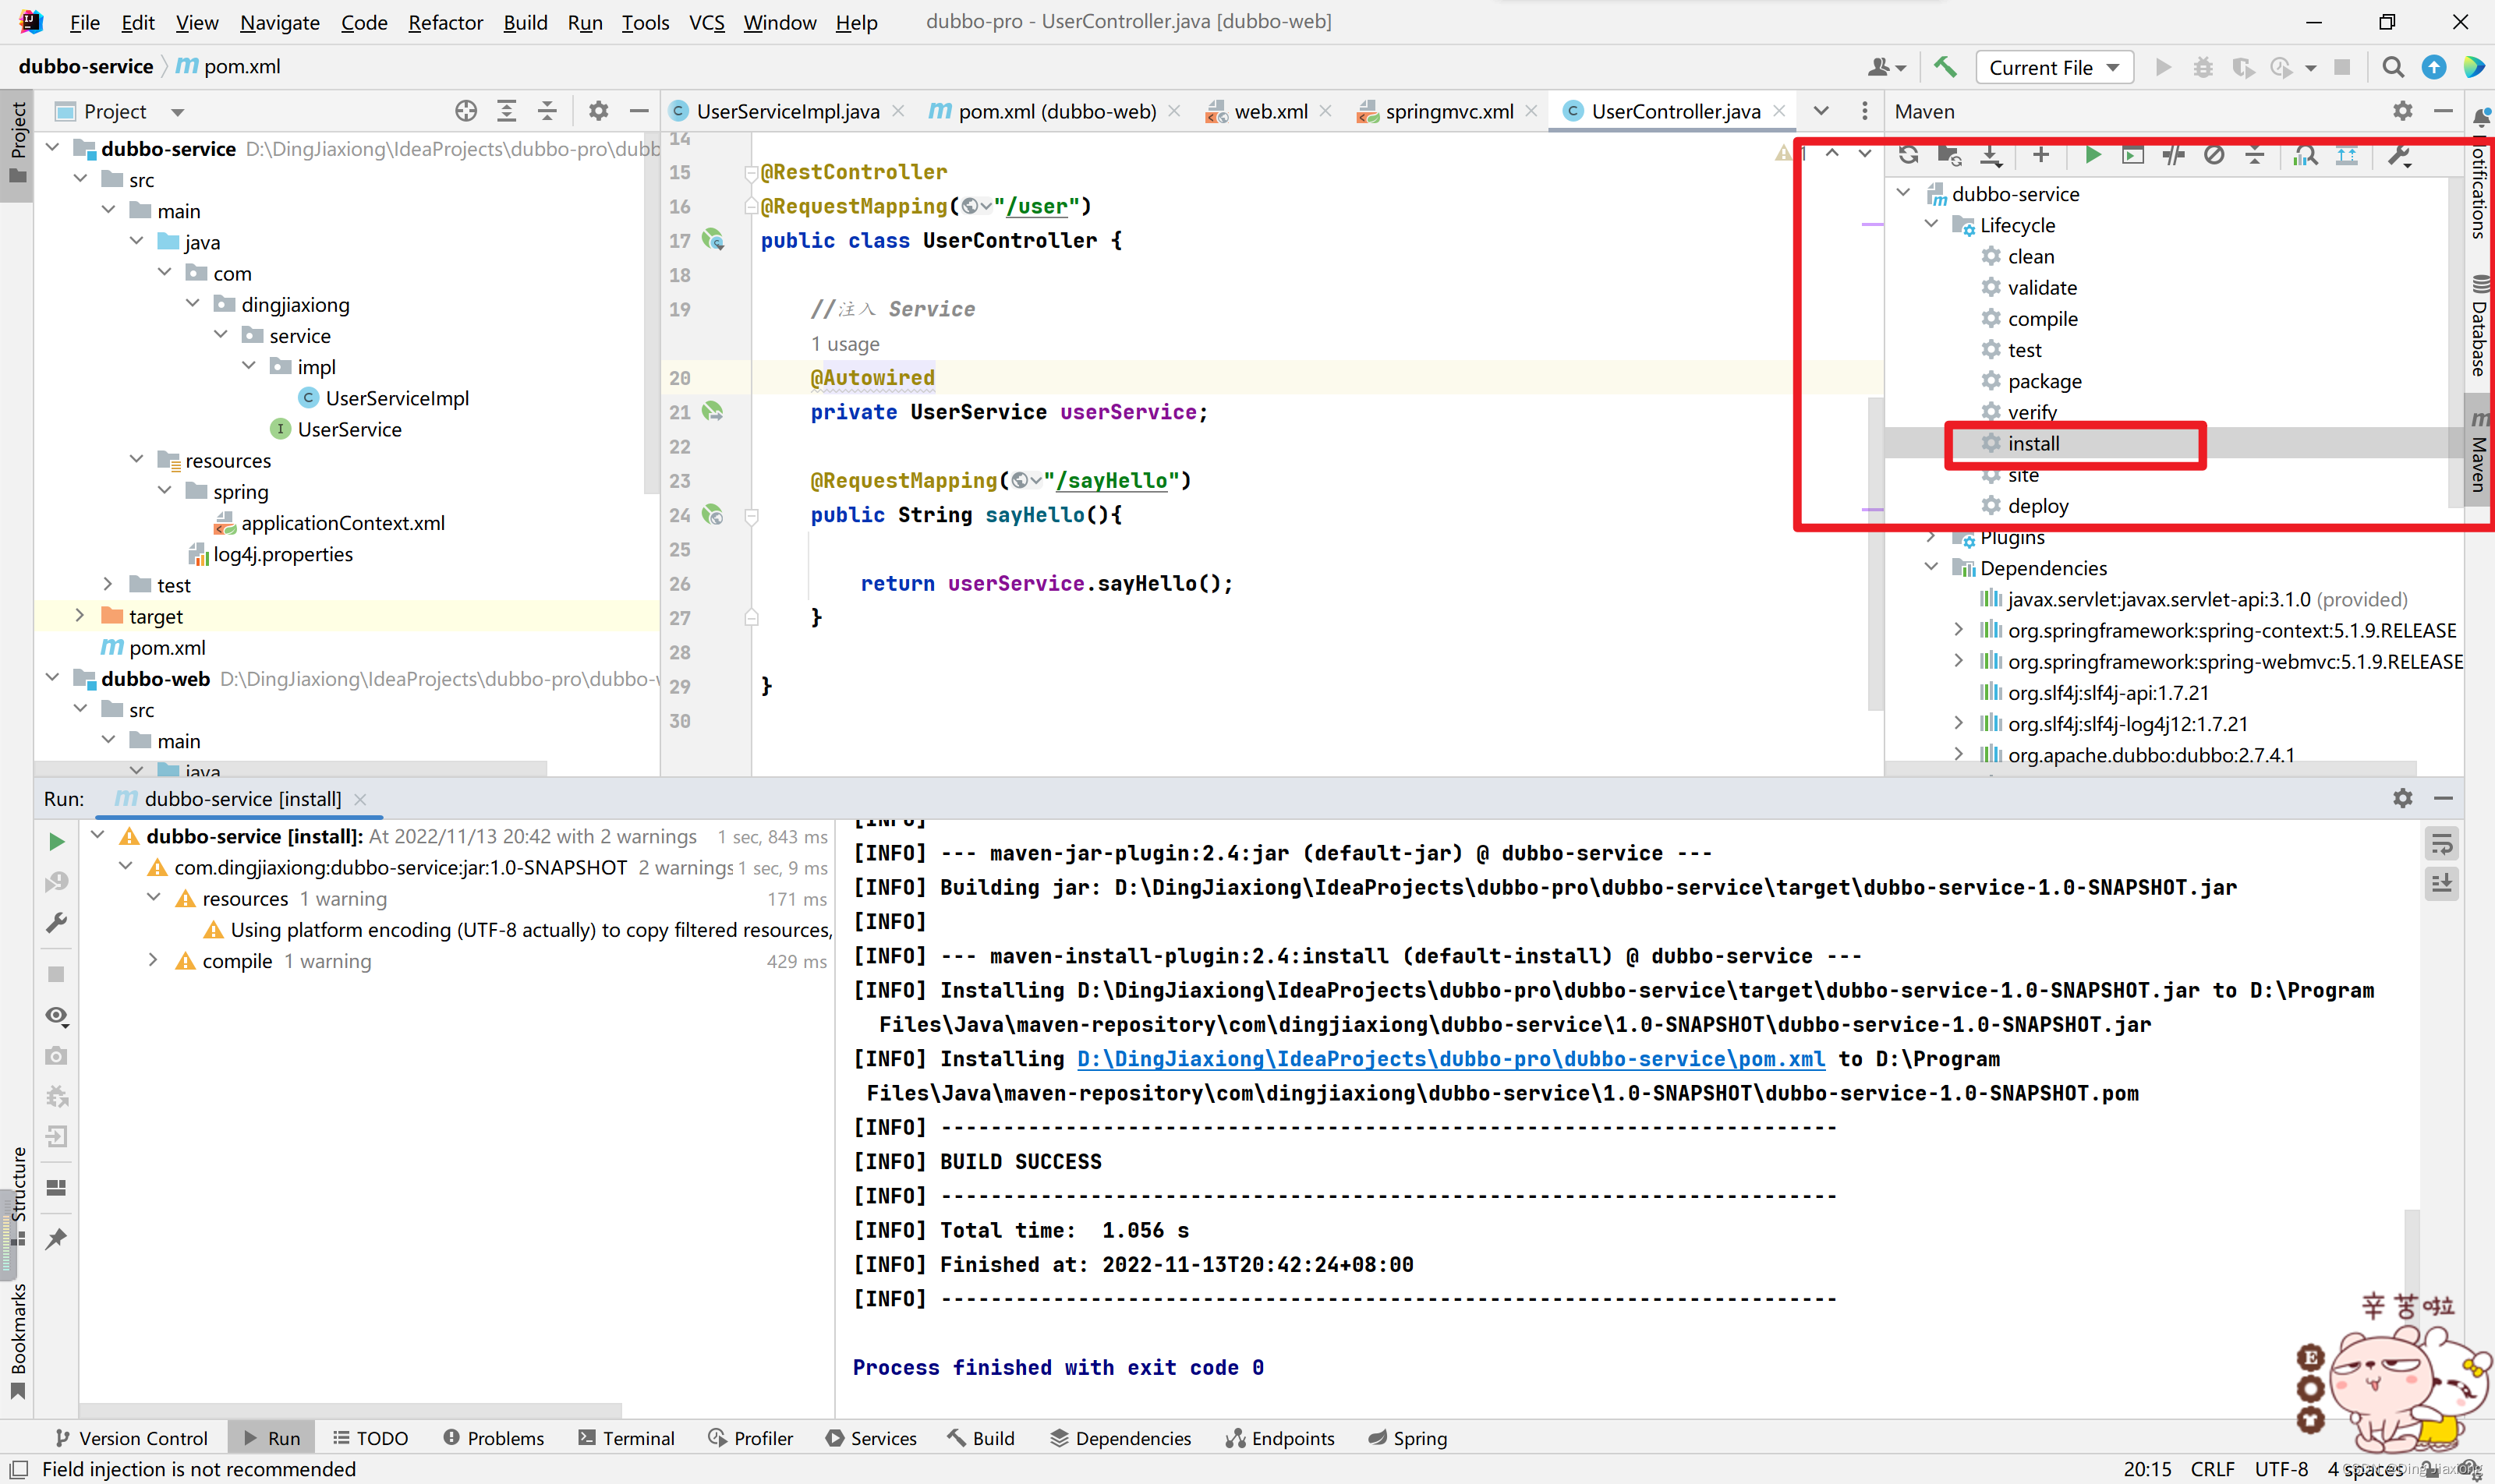Click run gutter icon on line 17
Viewport: 2495px width, 1484px height.
(713, 239)
